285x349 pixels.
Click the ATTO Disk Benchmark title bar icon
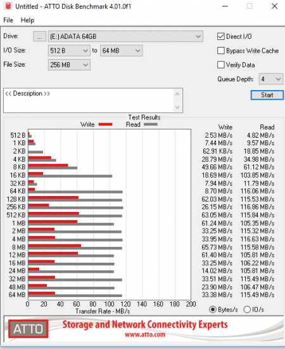[8, 6]
